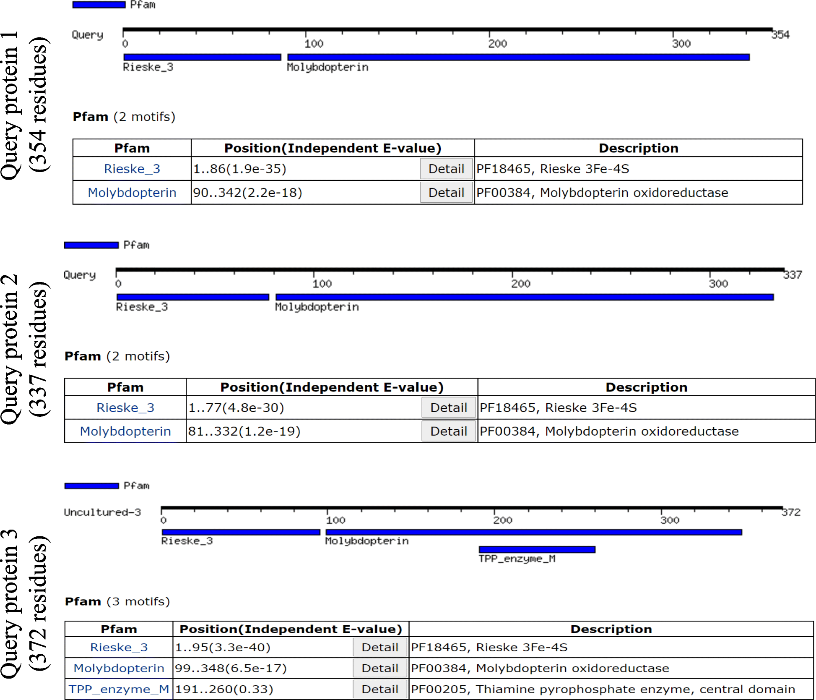Select Rieske_3 domain bar in Uncultured-3 diagram
This screenshot has height=700, width=816.
pos(241,532)
